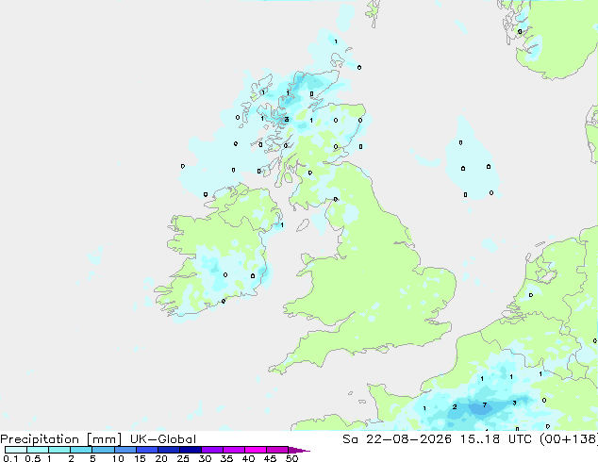The image size is (598, 462).
Task: Click the "1" value north of Orkney
Action: (x=336, y=41)
